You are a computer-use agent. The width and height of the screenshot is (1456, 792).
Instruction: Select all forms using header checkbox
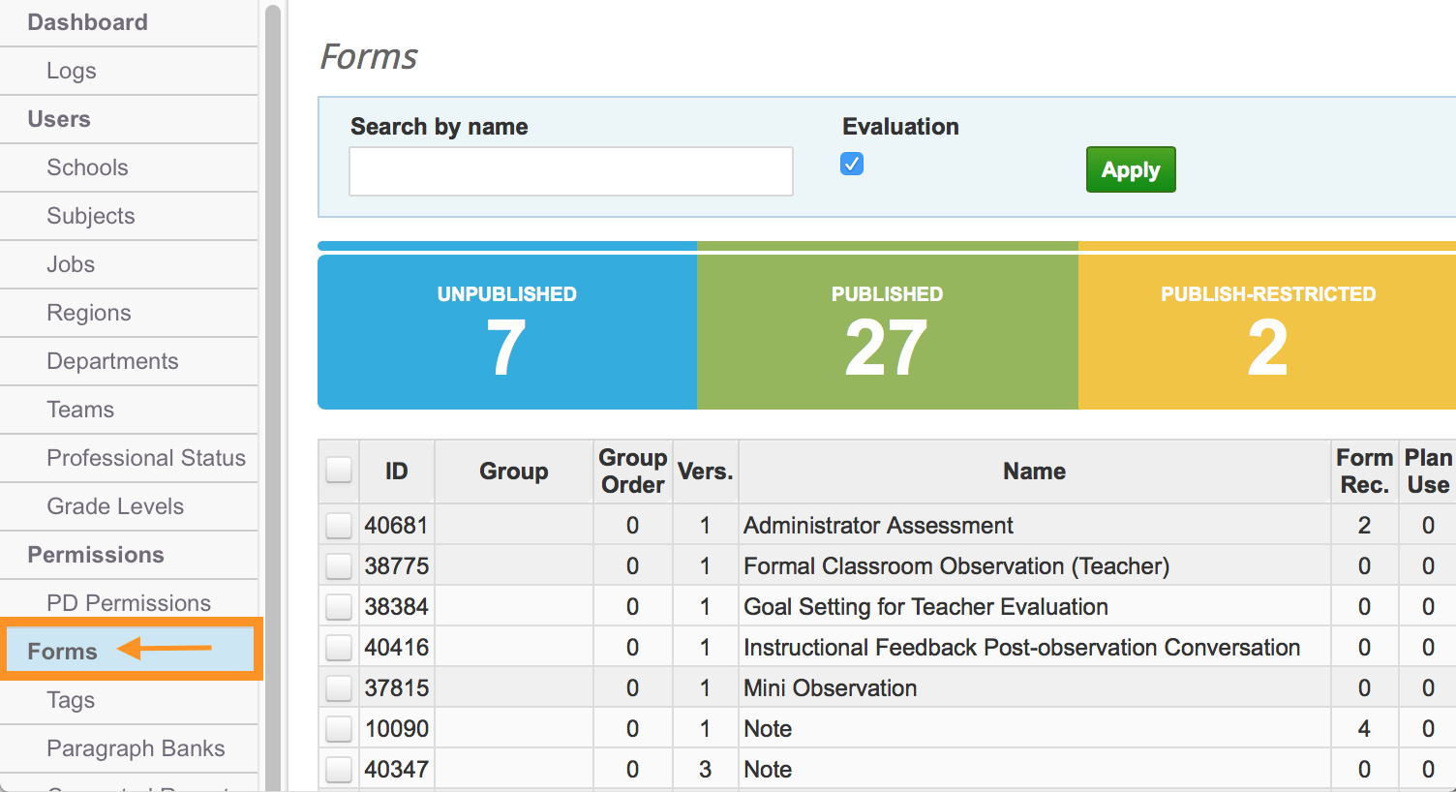(x=338, y=469)
